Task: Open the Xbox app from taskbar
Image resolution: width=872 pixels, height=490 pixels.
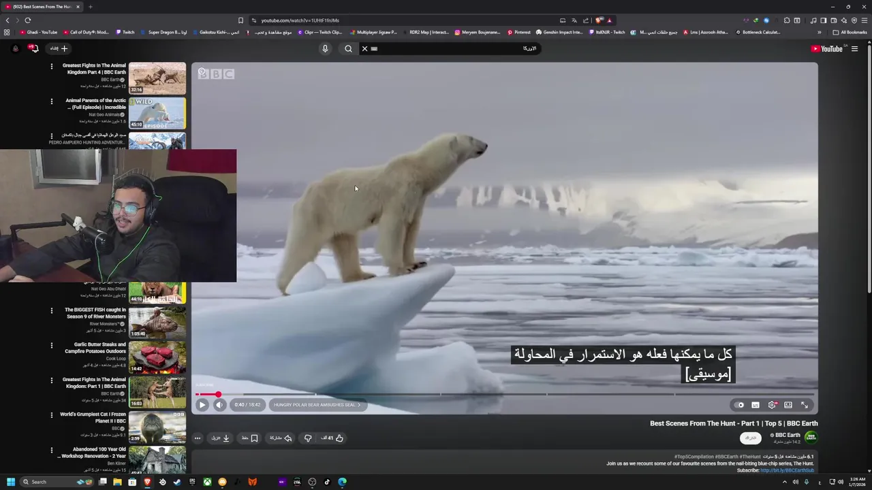Action: click(207, 482)
